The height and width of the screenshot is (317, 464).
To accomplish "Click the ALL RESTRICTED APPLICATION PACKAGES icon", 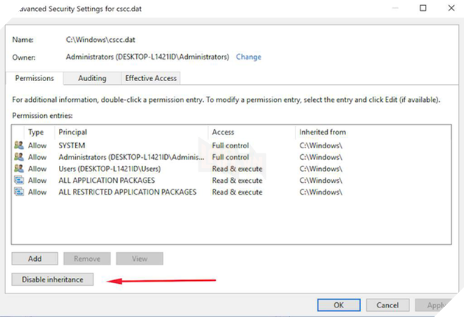I will coord(18,192).
